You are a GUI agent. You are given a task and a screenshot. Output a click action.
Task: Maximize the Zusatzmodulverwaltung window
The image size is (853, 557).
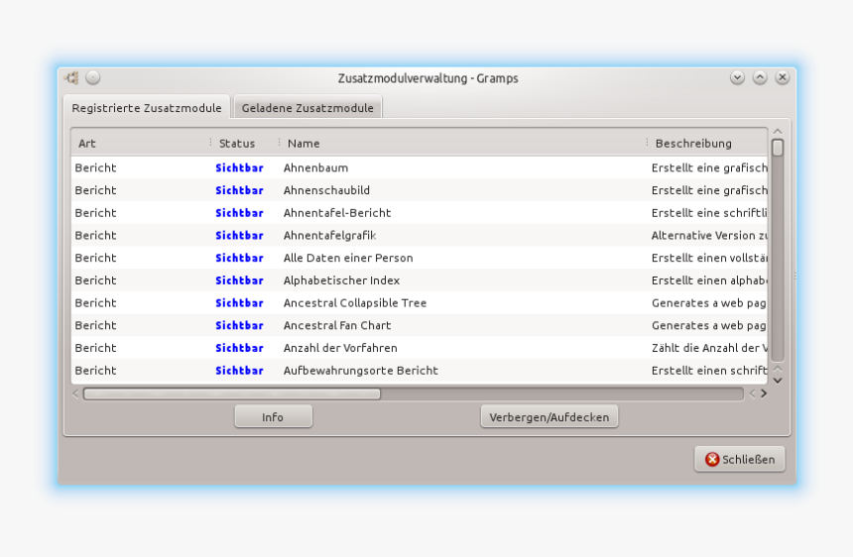[760, 77]
